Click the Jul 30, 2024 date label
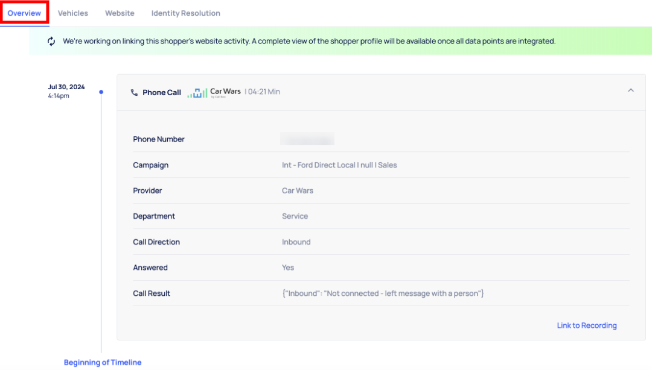 [66, 87]
